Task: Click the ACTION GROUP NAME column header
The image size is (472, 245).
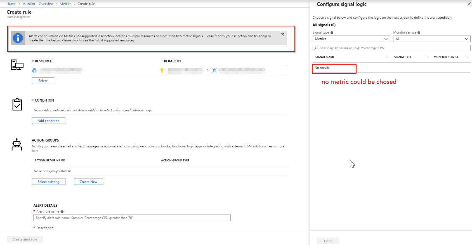Action: (50, 161)
